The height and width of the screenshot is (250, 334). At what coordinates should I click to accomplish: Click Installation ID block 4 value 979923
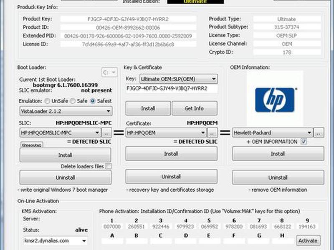[x=185, y=227]
